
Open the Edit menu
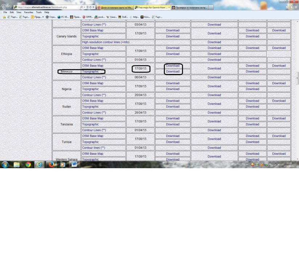(12, 12)
